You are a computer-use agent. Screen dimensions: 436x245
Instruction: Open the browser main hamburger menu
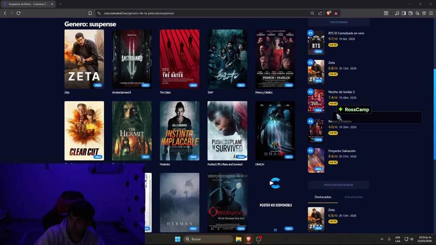point(431,13)
